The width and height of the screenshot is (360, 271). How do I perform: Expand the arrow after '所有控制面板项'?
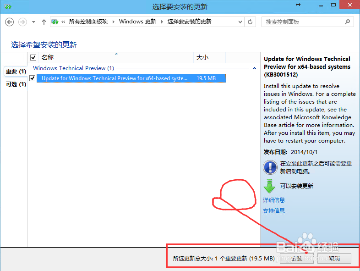114,22
